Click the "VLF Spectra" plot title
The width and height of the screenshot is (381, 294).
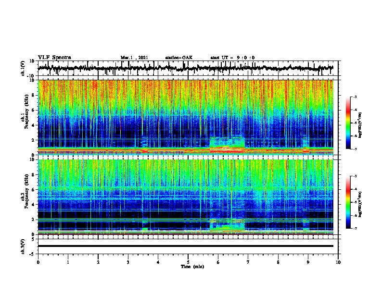[x=54, y=58]
